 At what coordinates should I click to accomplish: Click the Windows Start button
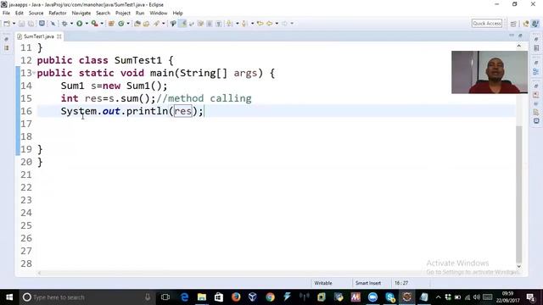(x=9, y=297)
